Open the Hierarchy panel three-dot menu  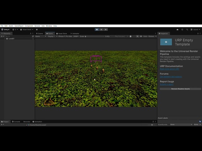[33, 34]
